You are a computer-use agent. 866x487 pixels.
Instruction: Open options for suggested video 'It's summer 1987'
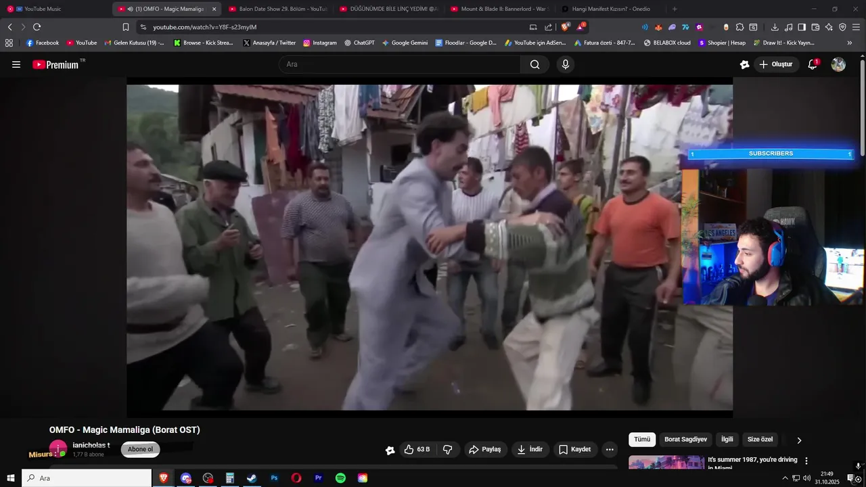pos(806,461)
